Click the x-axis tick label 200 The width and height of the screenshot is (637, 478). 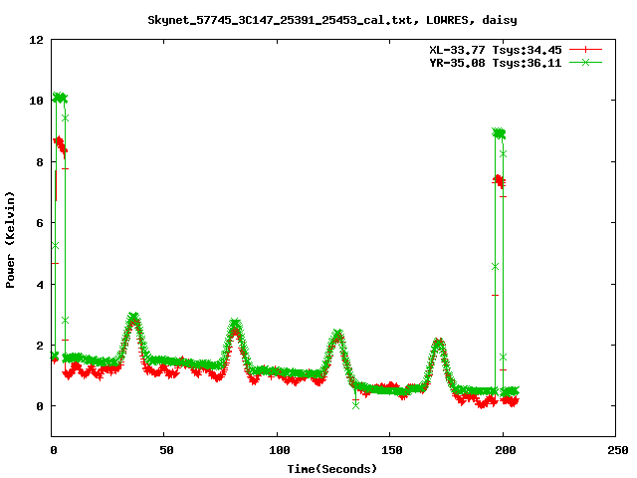click(505, 450)
